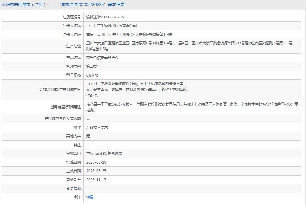Viewport: 307px width, 205px height.
Task: Select approving authority 重庆市药品监督管理局
Action: click(104, 154)
